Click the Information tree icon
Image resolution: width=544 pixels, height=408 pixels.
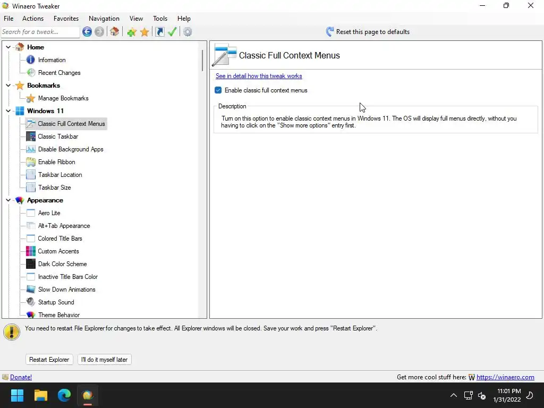pos(30,59)
